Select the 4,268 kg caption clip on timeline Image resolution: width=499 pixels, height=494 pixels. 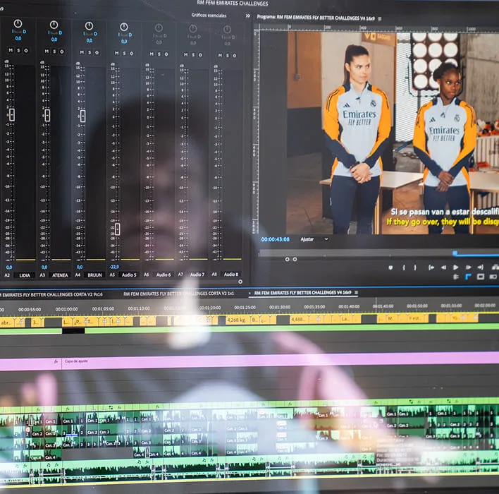pyautogui.click(x=237, y=320)
